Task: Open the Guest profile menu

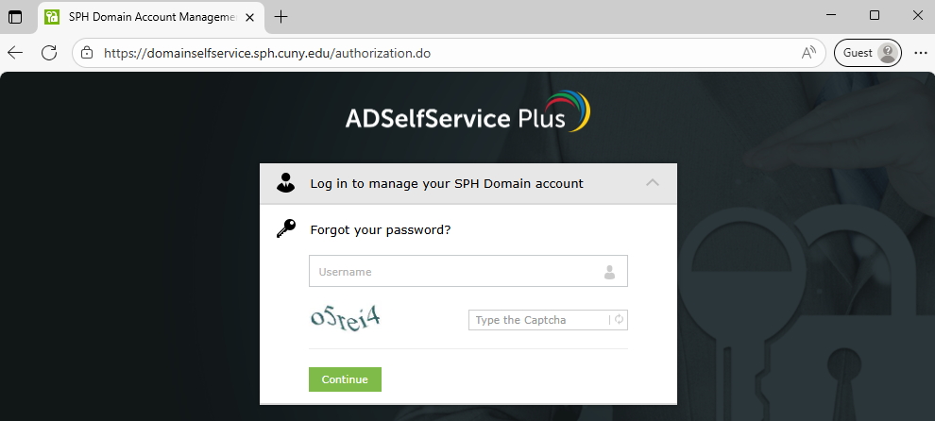Action: click(868, 53)
